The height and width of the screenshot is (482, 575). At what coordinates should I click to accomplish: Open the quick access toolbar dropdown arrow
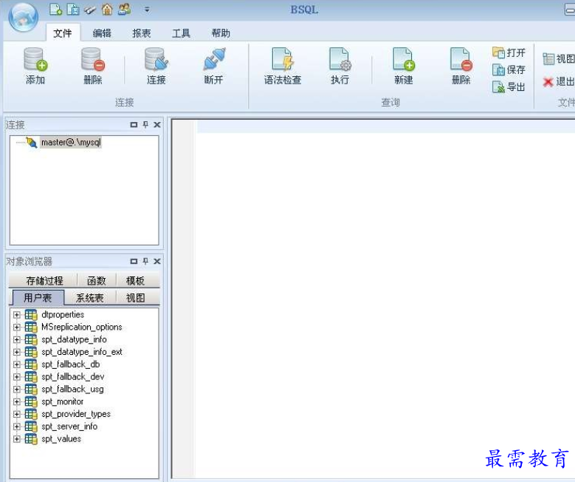[147, 10]
